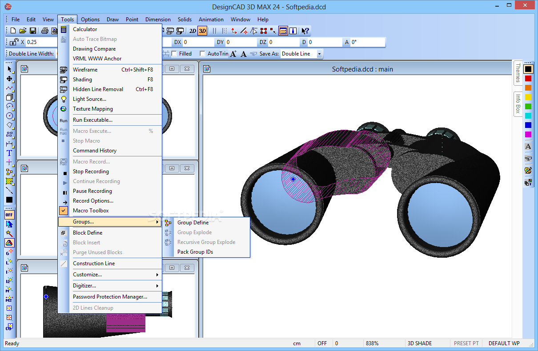Pick the red color swatch
538x351 pixels.
coord(528,78)
